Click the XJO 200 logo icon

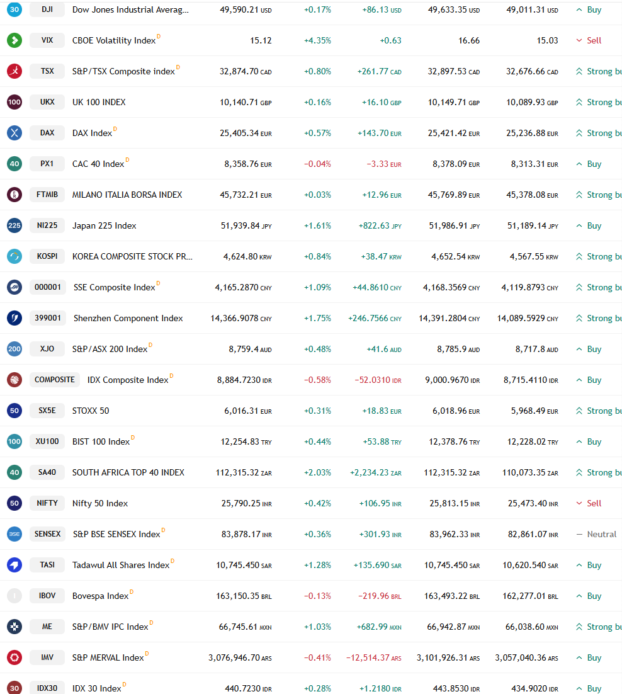pyautogui.click(x=14, y=349)
